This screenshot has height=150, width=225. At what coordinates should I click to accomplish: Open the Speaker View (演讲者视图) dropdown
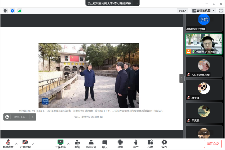203,11
